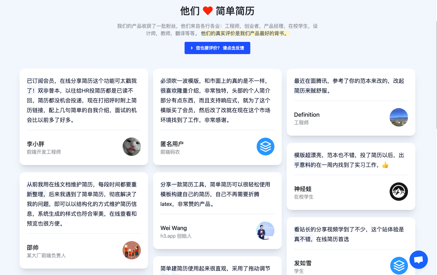The image size is (437, 275).
Task: Open the chat widget bubble at bottom right
Action: point(418,259)
